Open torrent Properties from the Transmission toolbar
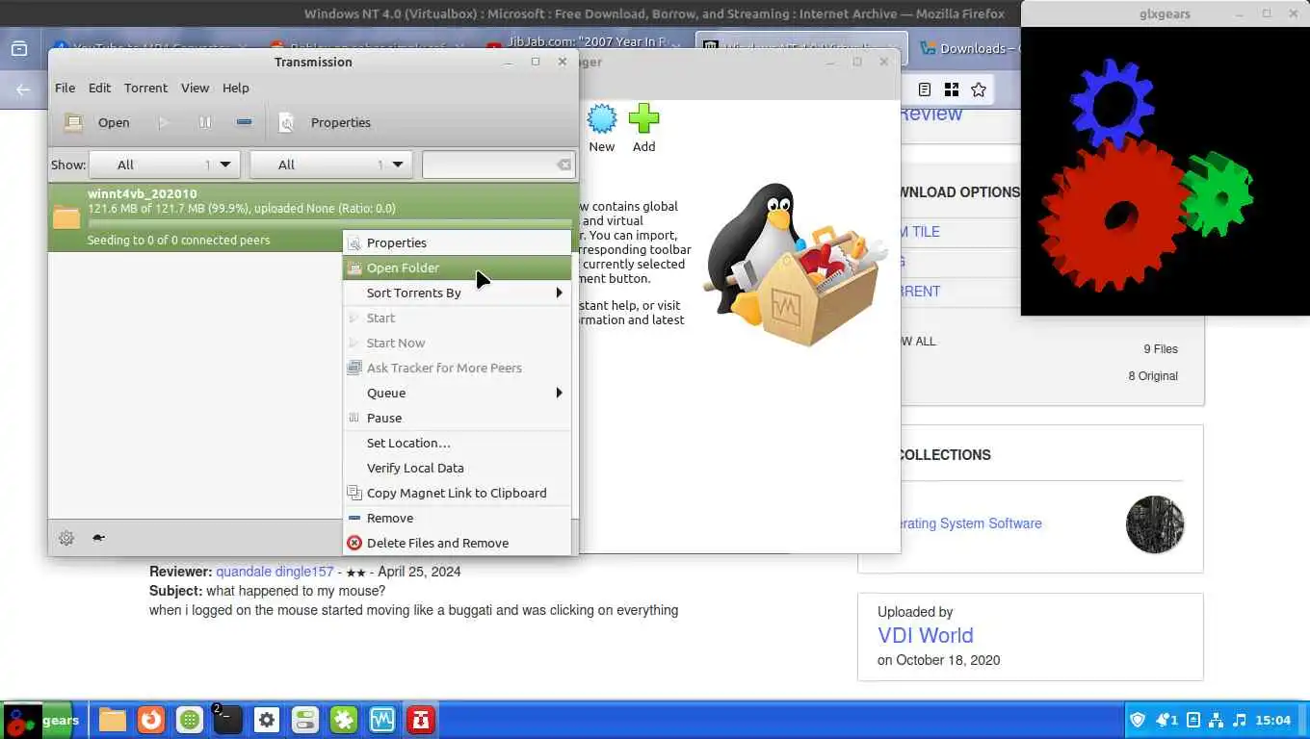Image resolution: width=1310 pixels, height=739 pixels. [x=325, y=122]
